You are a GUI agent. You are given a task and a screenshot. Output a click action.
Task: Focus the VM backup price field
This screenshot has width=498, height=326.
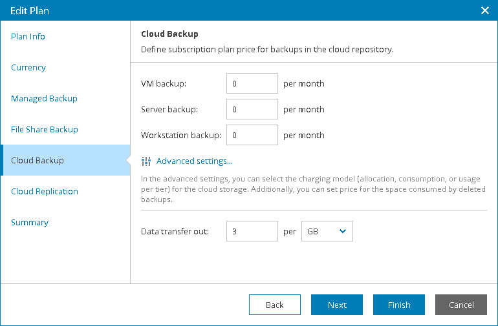click(252, 83)
